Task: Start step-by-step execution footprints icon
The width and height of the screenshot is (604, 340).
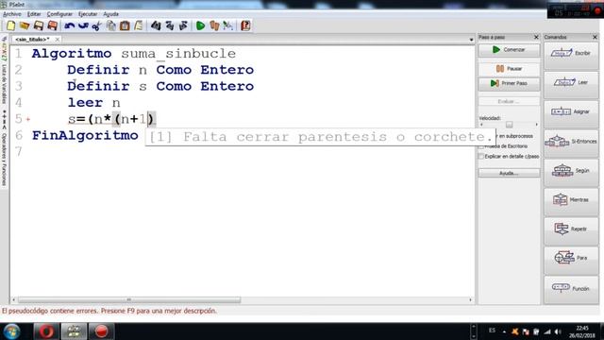Action: [x=214, y=25]
